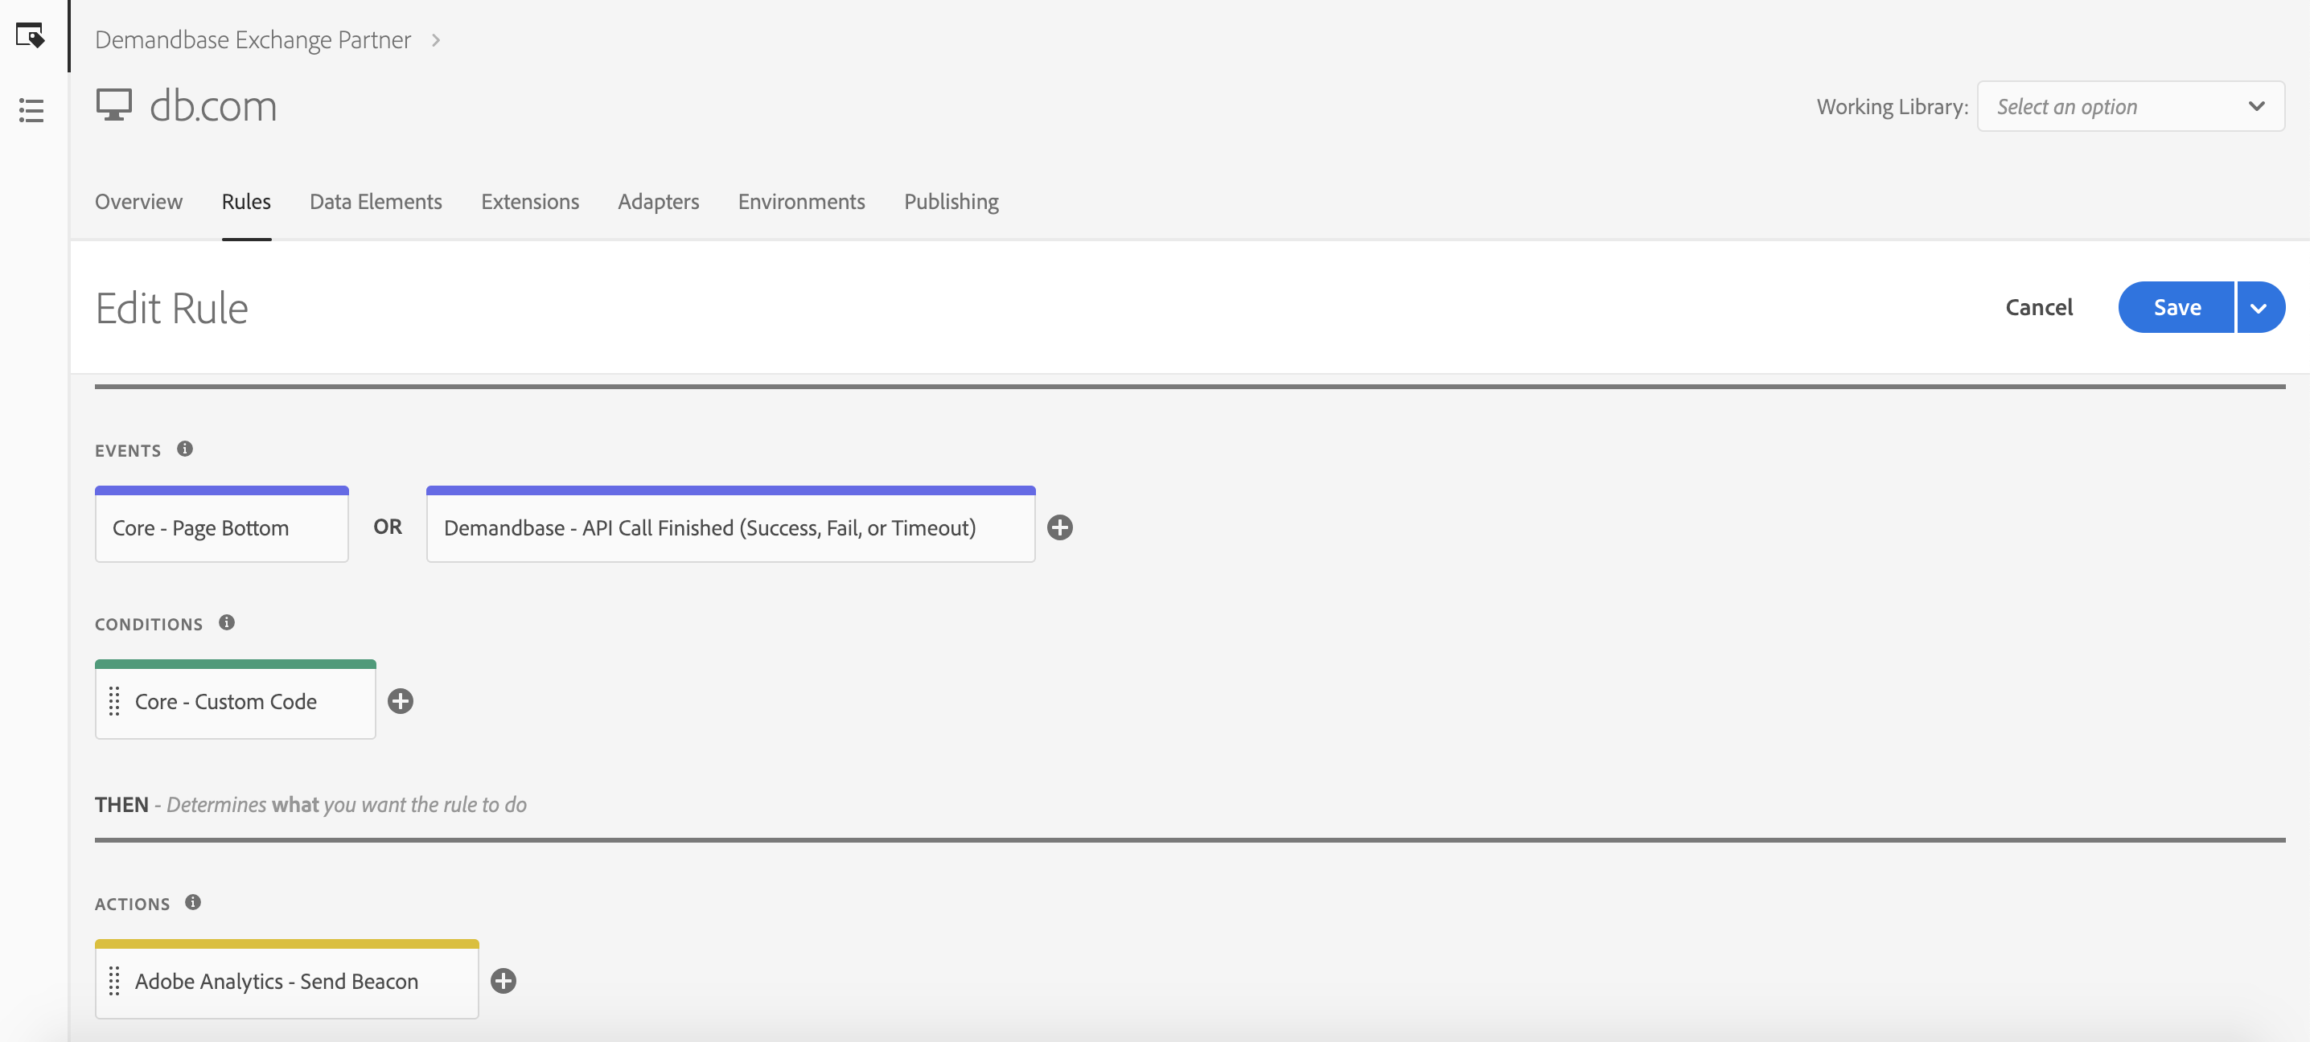Open the Publishing tab

point(952,202)
